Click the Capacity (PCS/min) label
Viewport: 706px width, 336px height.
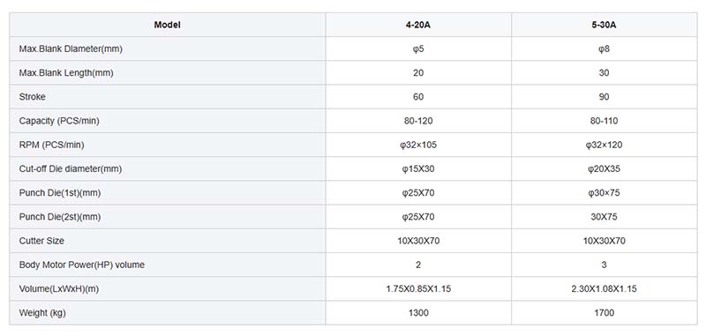pos(59,121)
